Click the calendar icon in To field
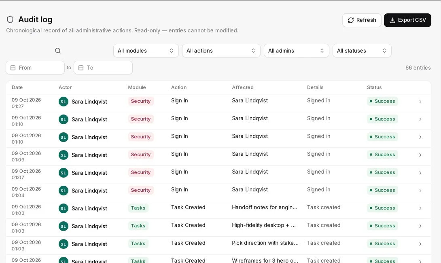Viewport: 441px width, 263px height. pos(81,68)
